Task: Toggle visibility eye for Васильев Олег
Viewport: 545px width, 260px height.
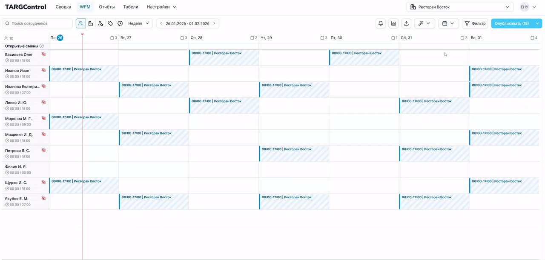Action: click(43, 54)
